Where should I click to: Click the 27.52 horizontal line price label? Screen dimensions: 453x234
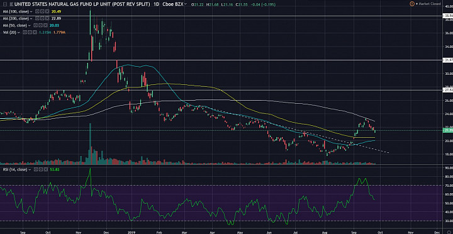(x=447, y=90)
